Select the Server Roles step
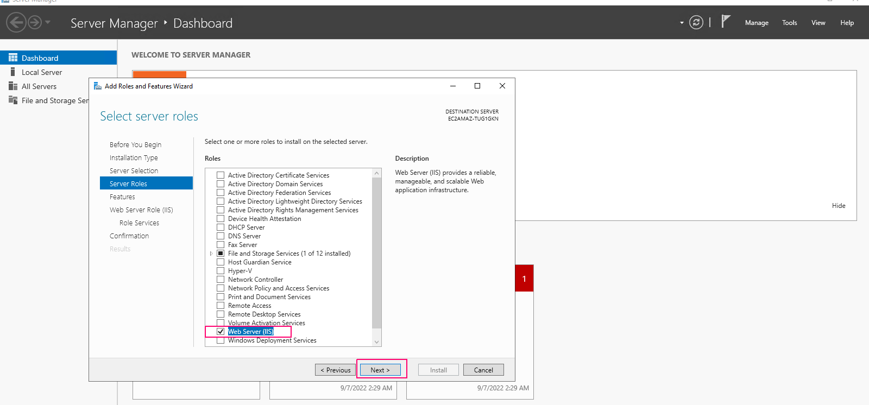Image resolution: width=869 pixels, height=405 pixels. click(x=146, y=183)
